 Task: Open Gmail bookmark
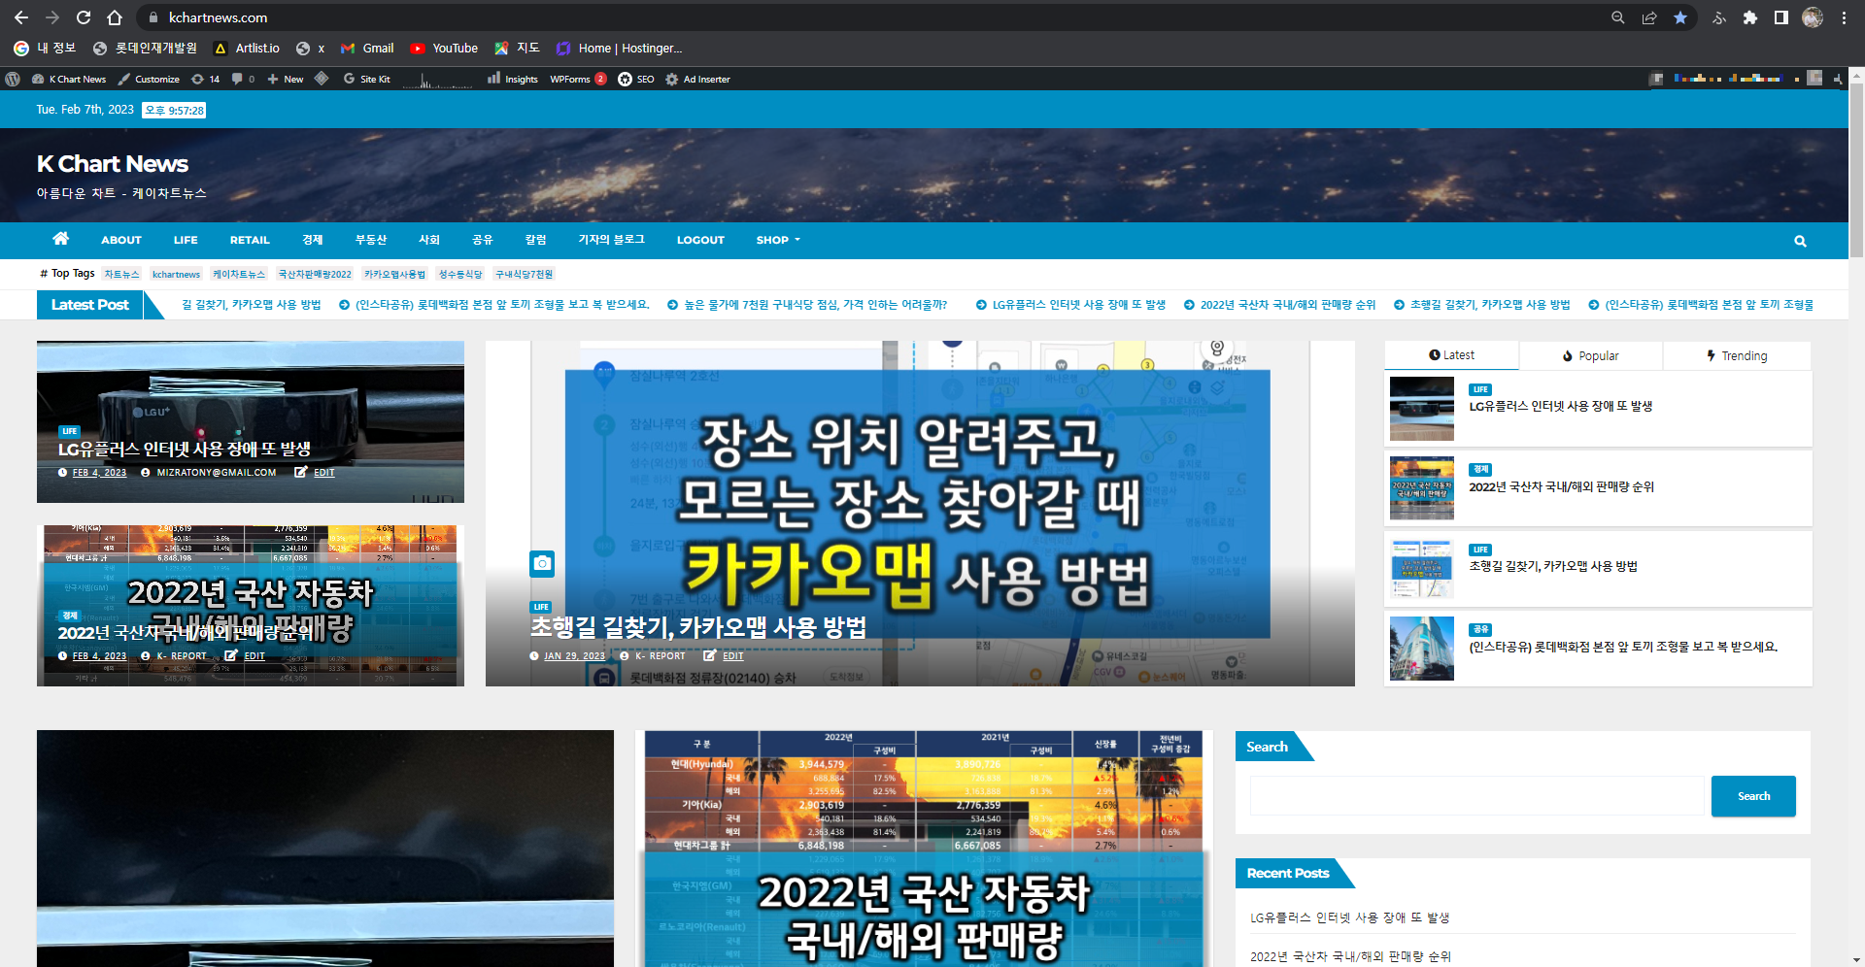tap(367, 48)
